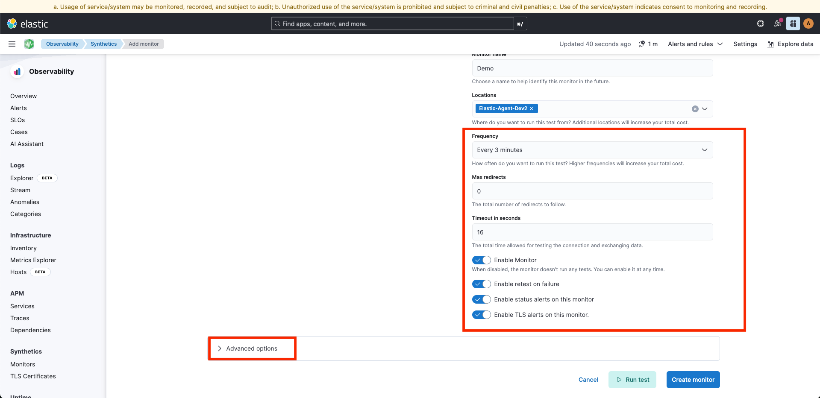Image resolution: width=820 pixels, height=398 pixels.
Task: Remove the Elastic-Agent-Dev2 location badge
Action: tap(532, 108)
